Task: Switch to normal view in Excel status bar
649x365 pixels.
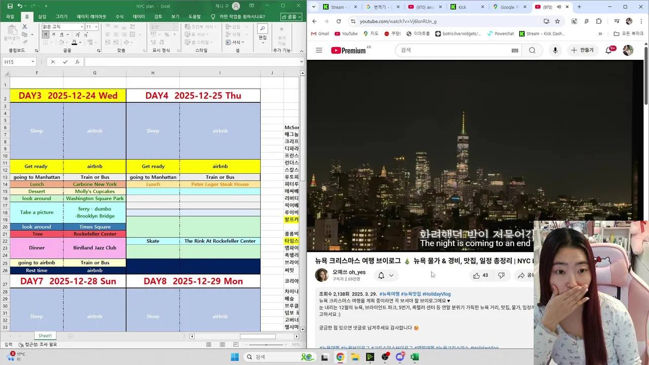Action: [x=208, y=345]
